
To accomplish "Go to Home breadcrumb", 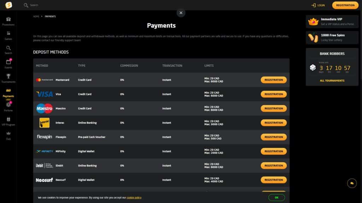I will pyautogui.click(x=36, y=16).
